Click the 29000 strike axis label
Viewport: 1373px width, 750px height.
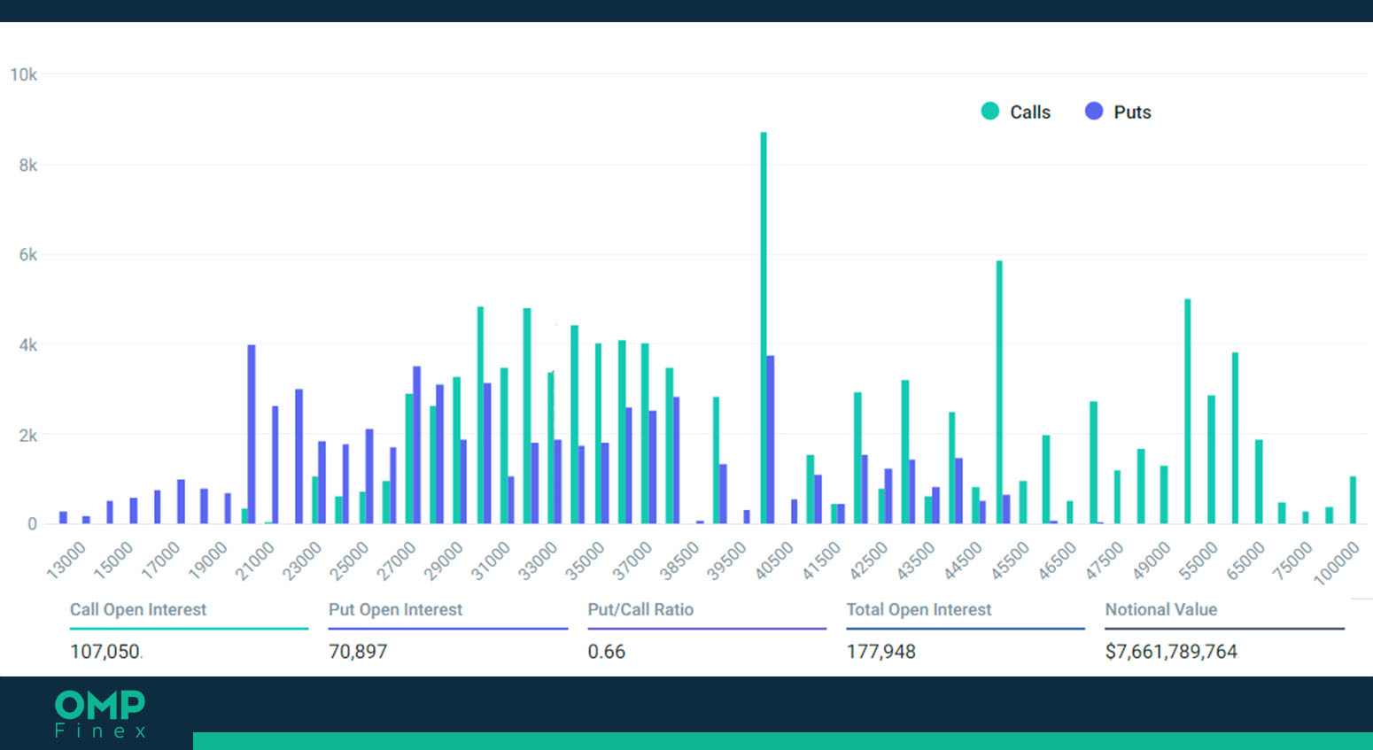tap(444, 561)
